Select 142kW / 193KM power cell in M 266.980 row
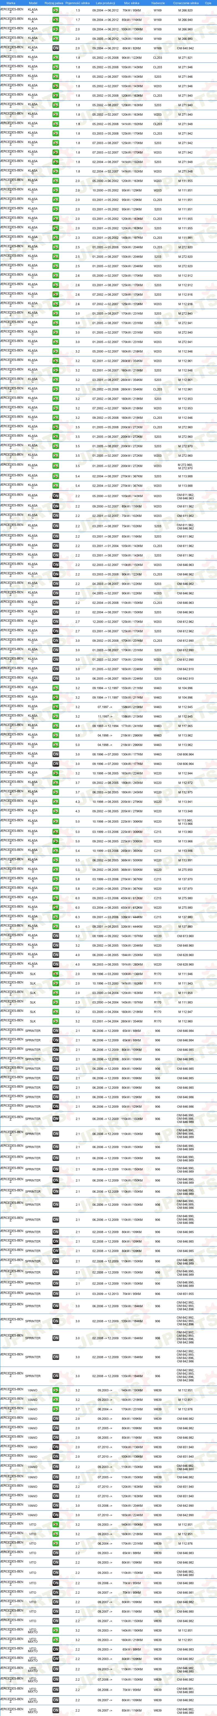The height and width of the screenshot is (1716, 217). point(132,39)
